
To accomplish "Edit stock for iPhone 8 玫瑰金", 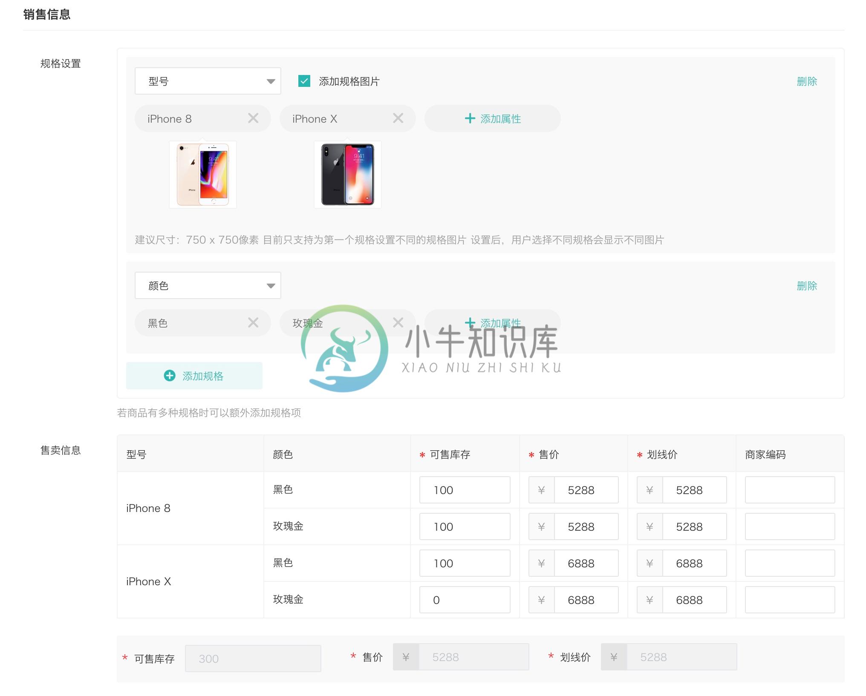I will pos(465,526).
